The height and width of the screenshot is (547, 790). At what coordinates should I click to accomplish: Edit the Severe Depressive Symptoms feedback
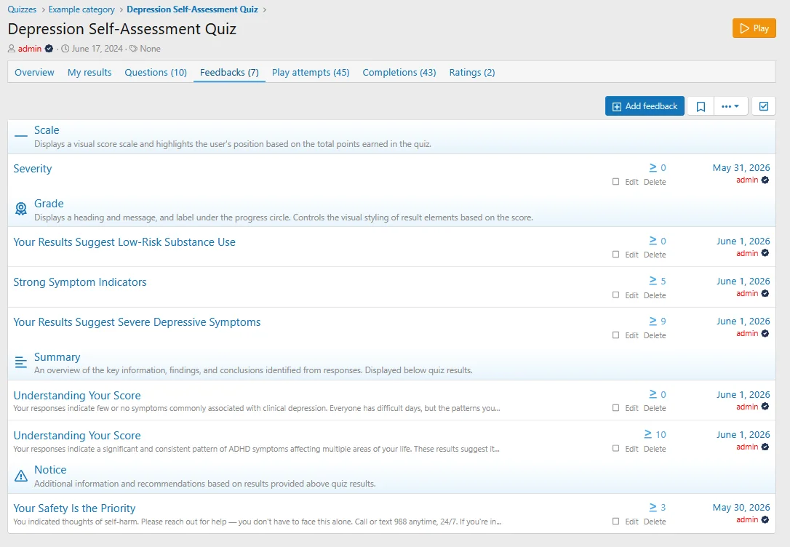(632, 335)
